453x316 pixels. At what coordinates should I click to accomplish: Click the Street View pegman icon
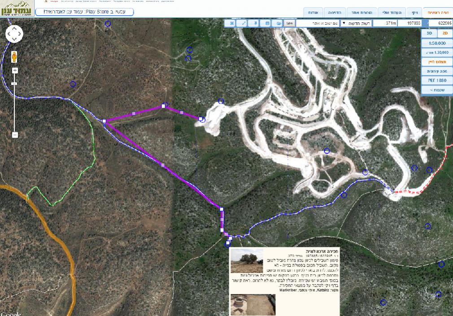click(x=14, y=57)
